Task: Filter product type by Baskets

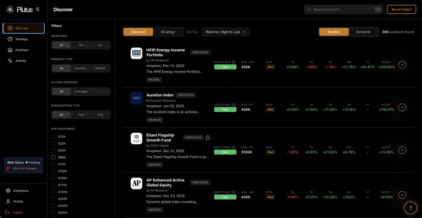Action: click(x=100, y=68)
